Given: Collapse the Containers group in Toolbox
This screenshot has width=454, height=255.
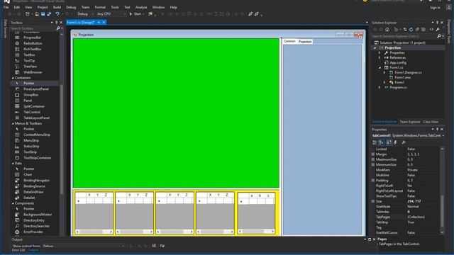Looking at the screenshot, I should click(x=13, y=78).
